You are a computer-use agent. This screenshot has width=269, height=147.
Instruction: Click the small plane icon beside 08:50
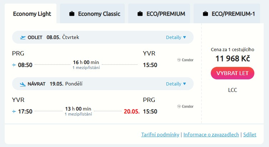[14, 65]
